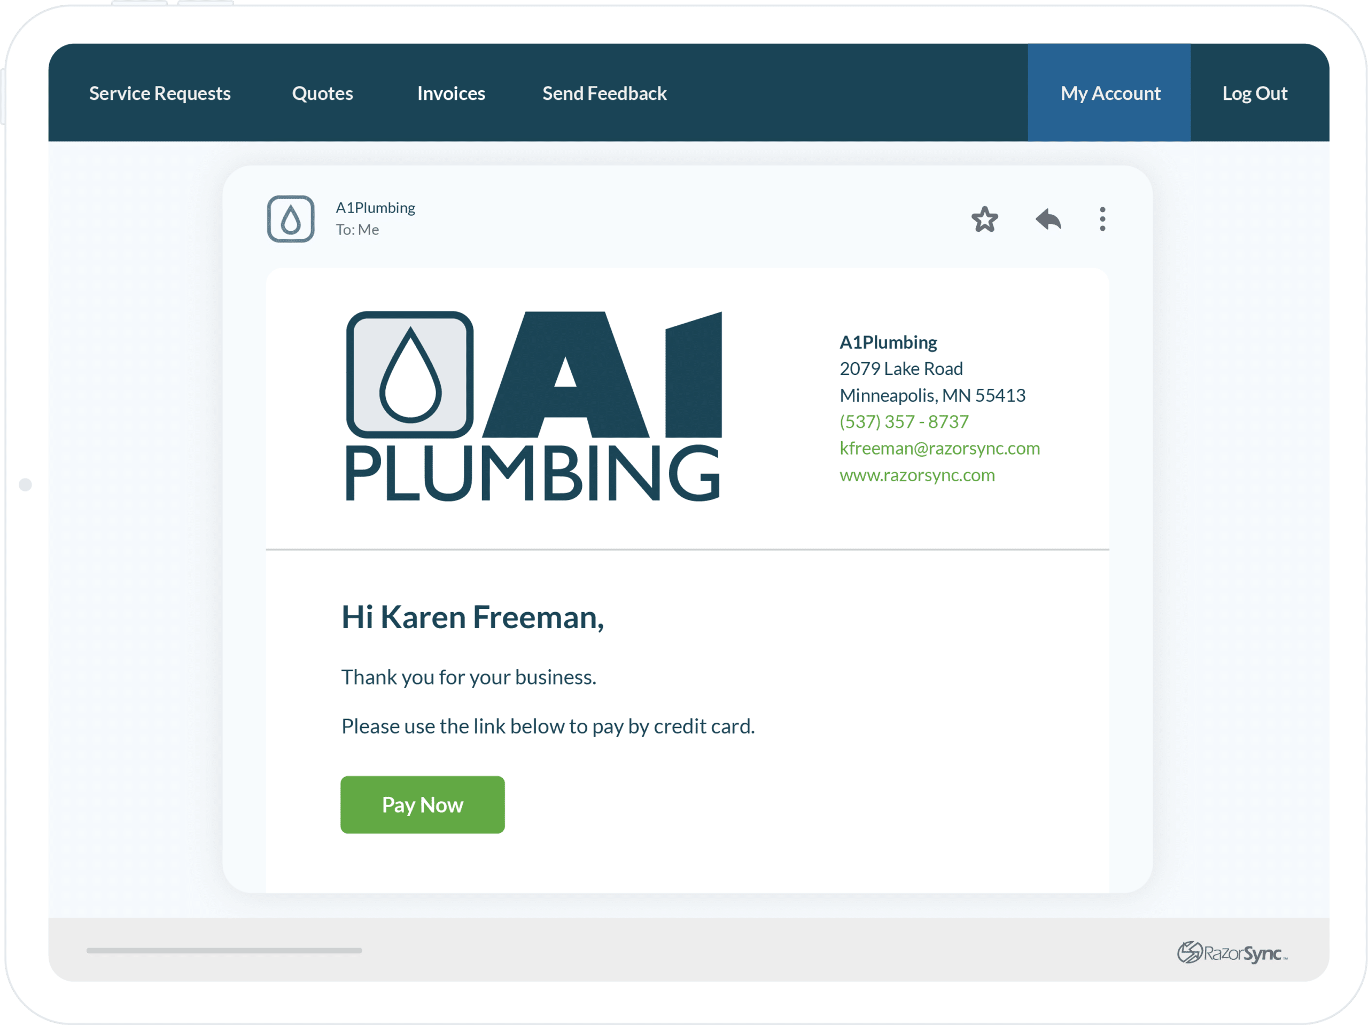The width and height of the screenshot is (1368, 1025).
Task: Click Log Out
Action: click(x=1254, y=93)
